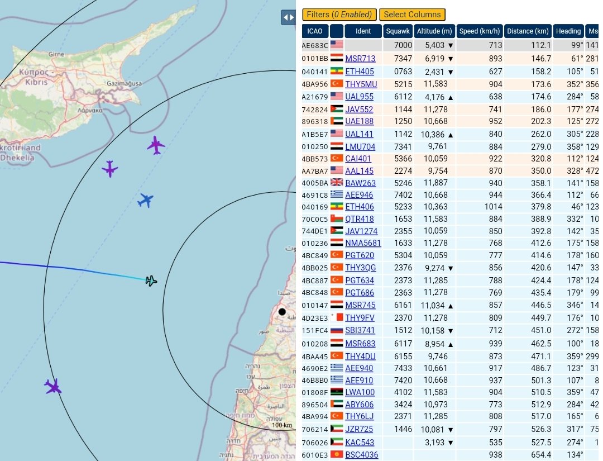The image size is (603, 461).
Task: Sort table by Squawk column
Action: [398, 31]
